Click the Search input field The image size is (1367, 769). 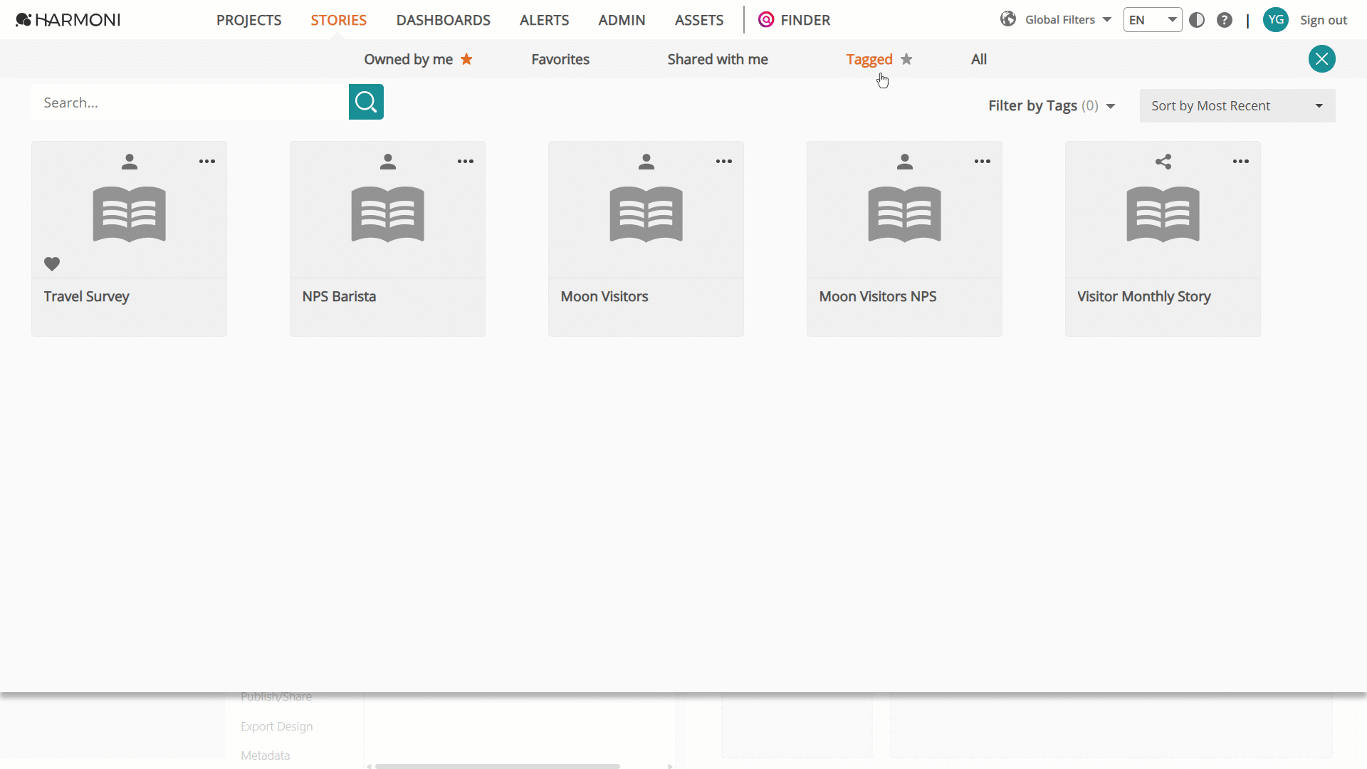click(190, 102)
